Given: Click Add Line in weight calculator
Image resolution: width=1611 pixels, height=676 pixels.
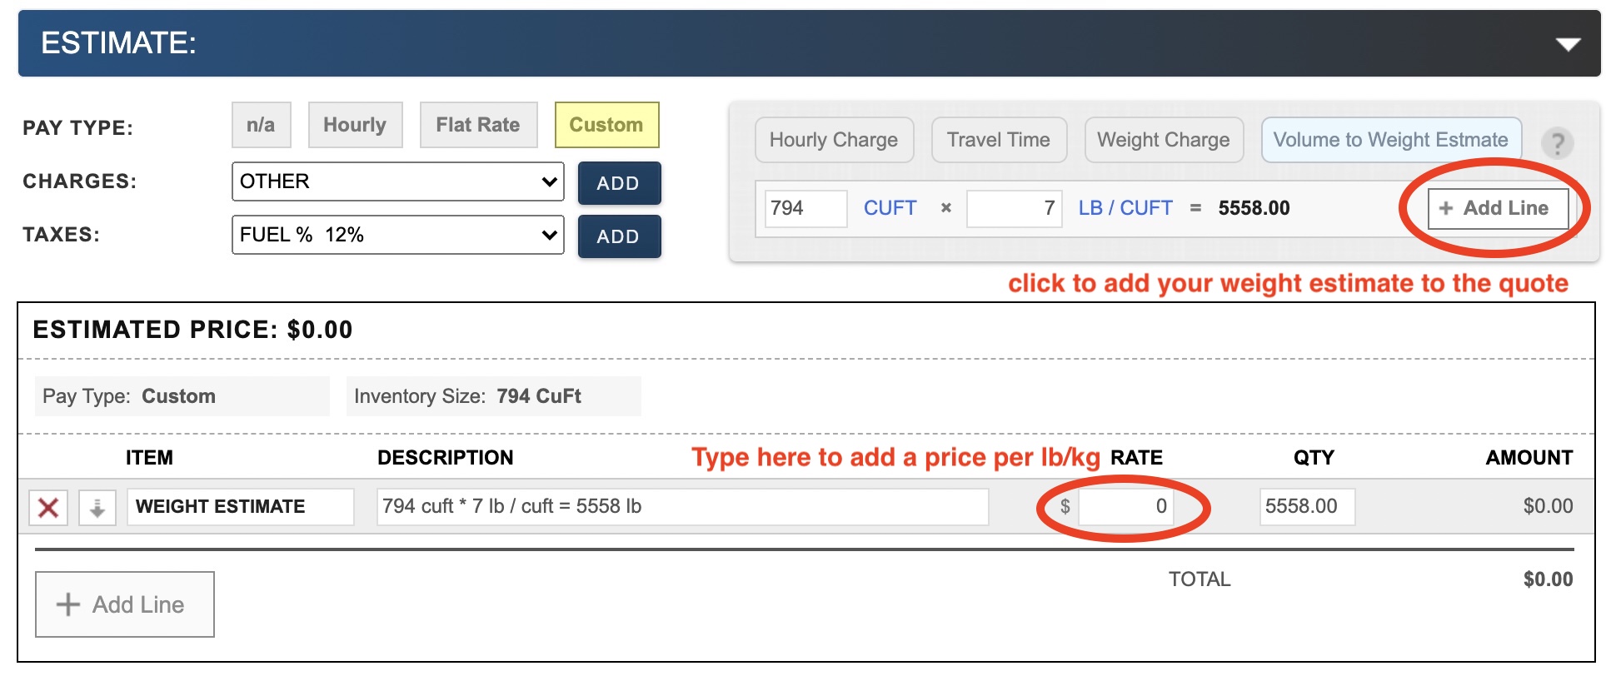Looking at the screenshot, I should [1497, 208].
